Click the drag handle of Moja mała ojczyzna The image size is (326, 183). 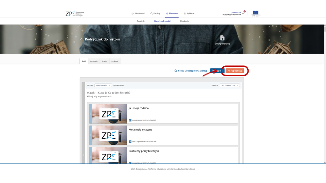click(x=90, y=135)
